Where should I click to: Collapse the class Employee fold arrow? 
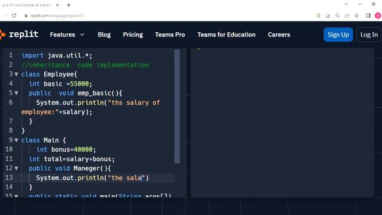pos(16,74)
